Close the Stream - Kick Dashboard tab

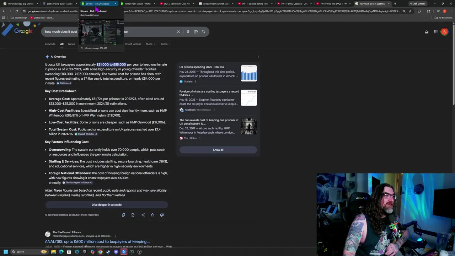[115, 4]
